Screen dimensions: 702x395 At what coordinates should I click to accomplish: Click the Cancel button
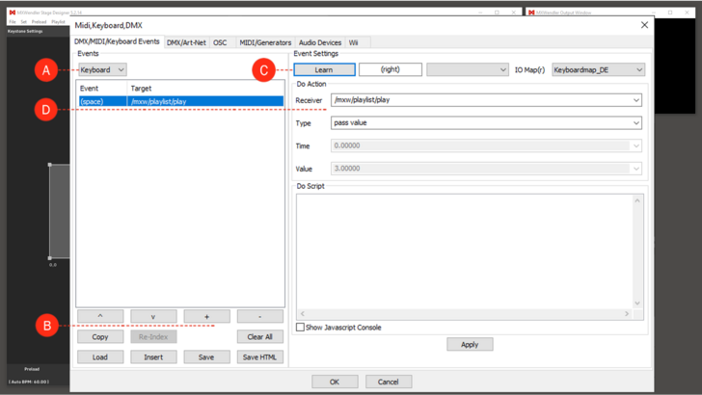click(x=389, y=382)
